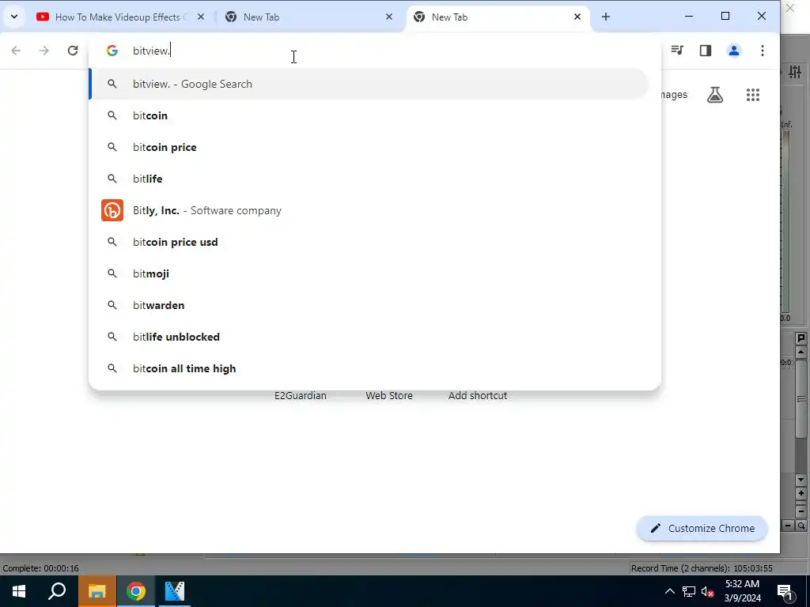Click the vertical zoom minus button in background window

[x=801, y=511]
